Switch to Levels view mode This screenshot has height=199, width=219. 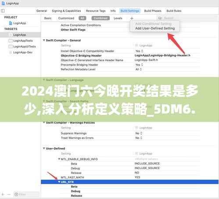coord(118,18)
